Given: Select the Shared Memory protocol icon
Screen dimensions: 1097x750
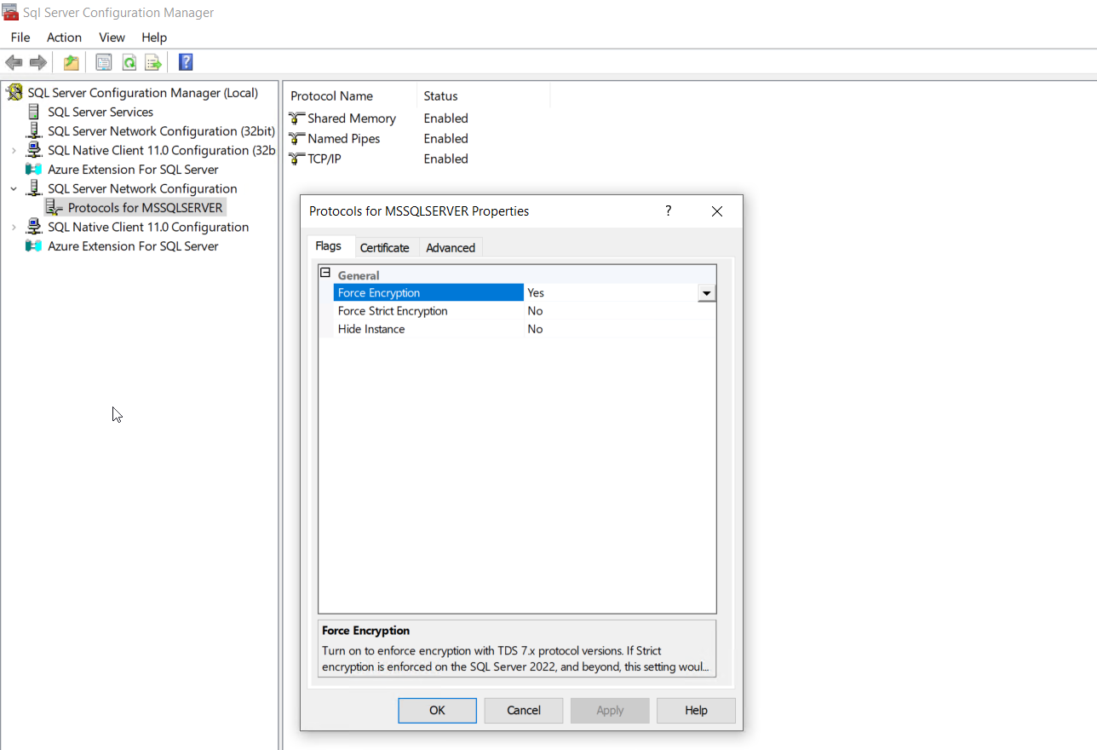Looking at the screenshot, I should 296,118.
